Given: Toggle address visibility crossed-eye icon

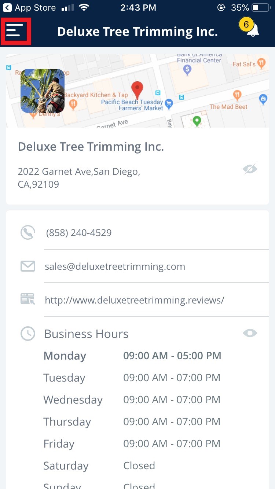Looking at the screenshot, I should pos(250,169).
